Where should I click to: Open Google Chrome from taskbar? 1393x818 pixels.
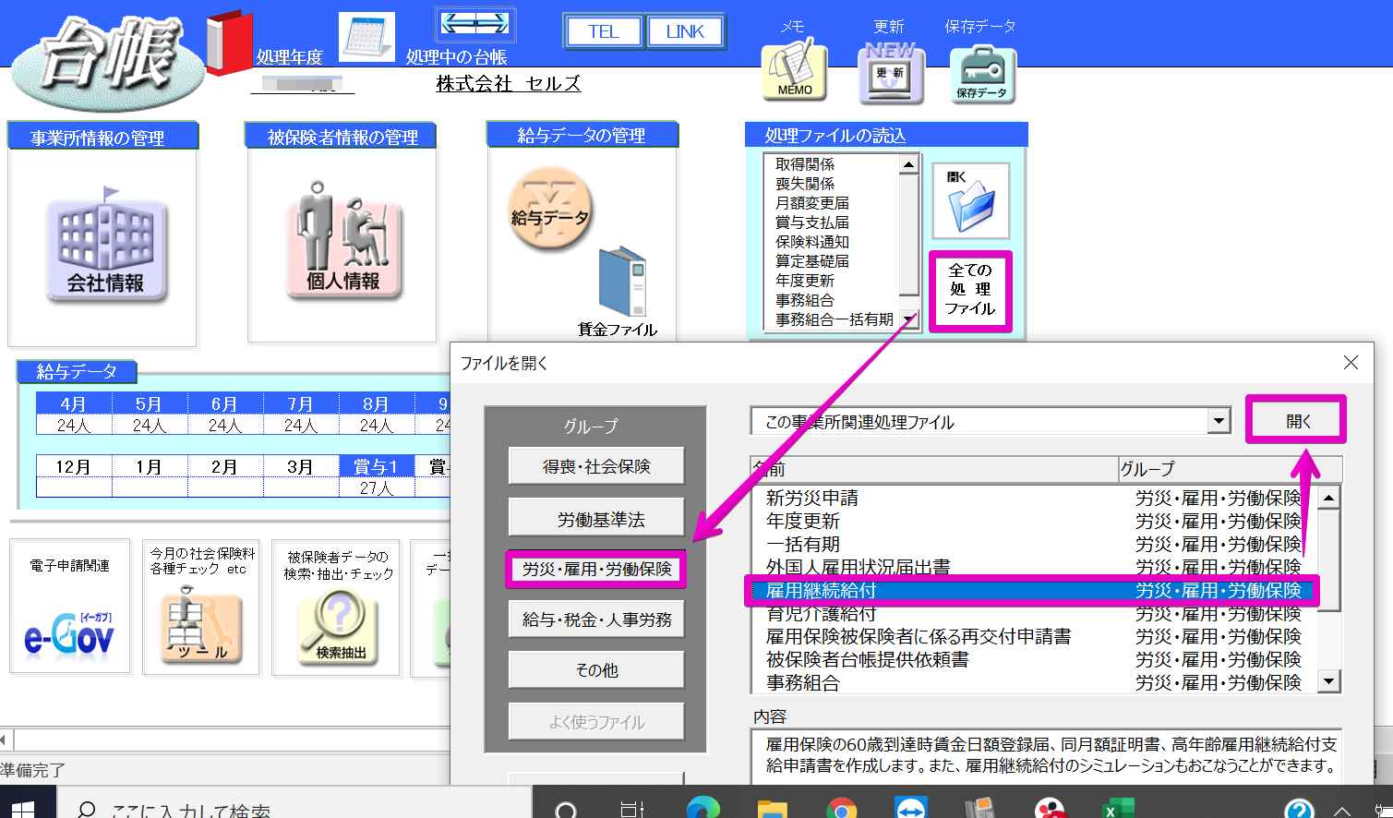(841, 809)
